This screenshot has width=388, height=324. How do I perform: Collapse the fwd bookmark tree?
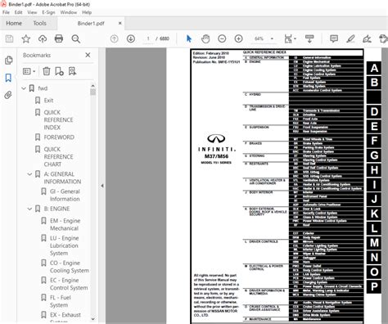(24, 88)
